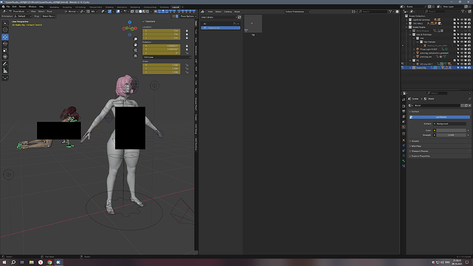
Task: Open the Pose menu in viewport header
Action: click(49, 12)
